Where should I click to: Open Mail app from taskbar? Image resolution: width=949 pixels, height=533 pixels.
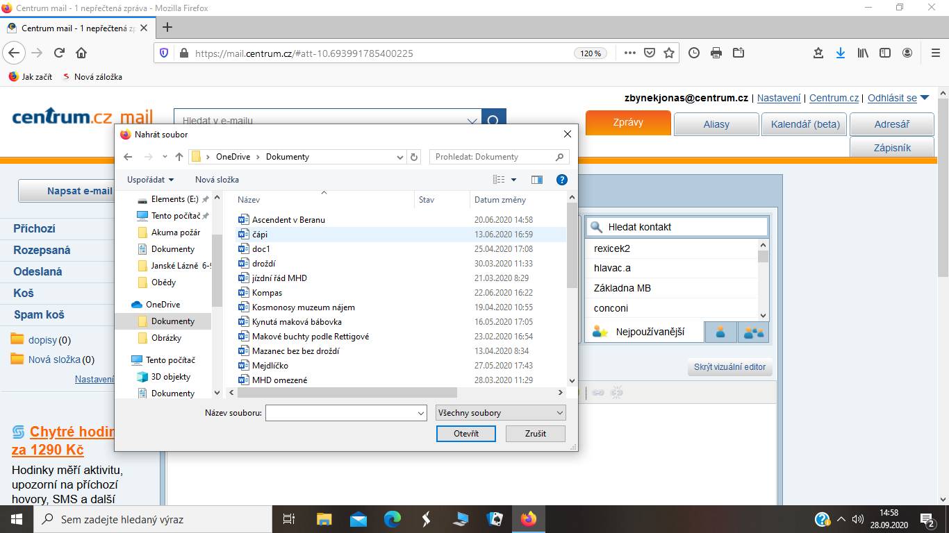(x=358, y=518)
